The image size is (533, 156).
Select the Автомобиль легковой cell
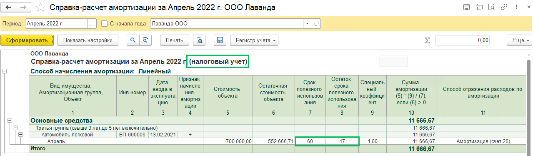click(x=73, y=135)
